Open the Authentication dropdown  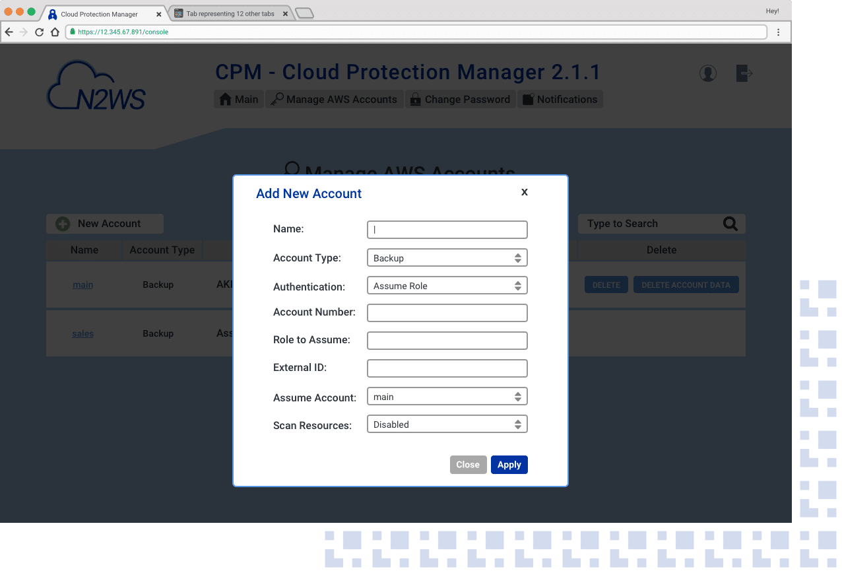coord(447,286)
